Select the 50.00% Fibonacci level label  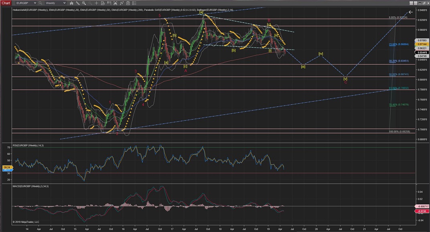point(399,74)
